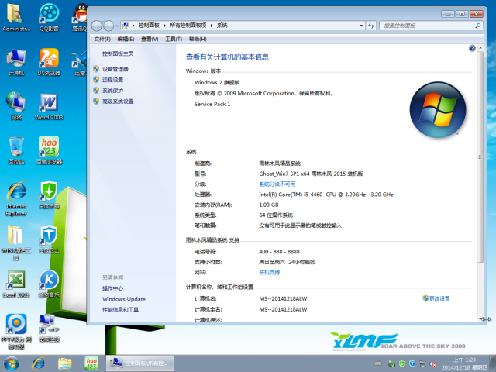
Task: Open 远程设置 link
Action: (x=112, y=80)
